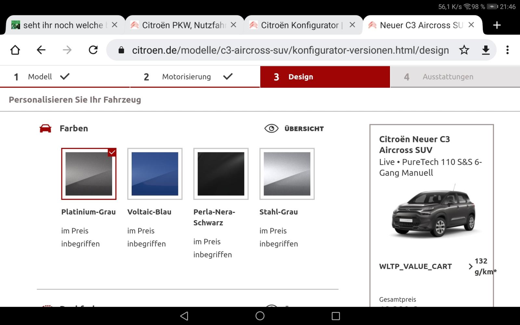520x325 pixels.
Task: Click the WLTP_VALUE_CART label
Action: point(415,266)
